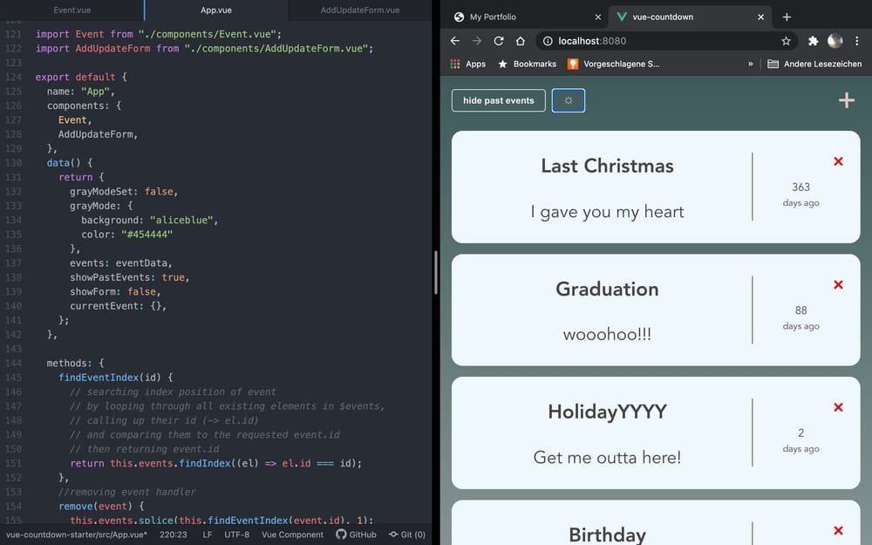Open the Chrome three-dot menu
The image size is (872, 545).
point(856,41)
